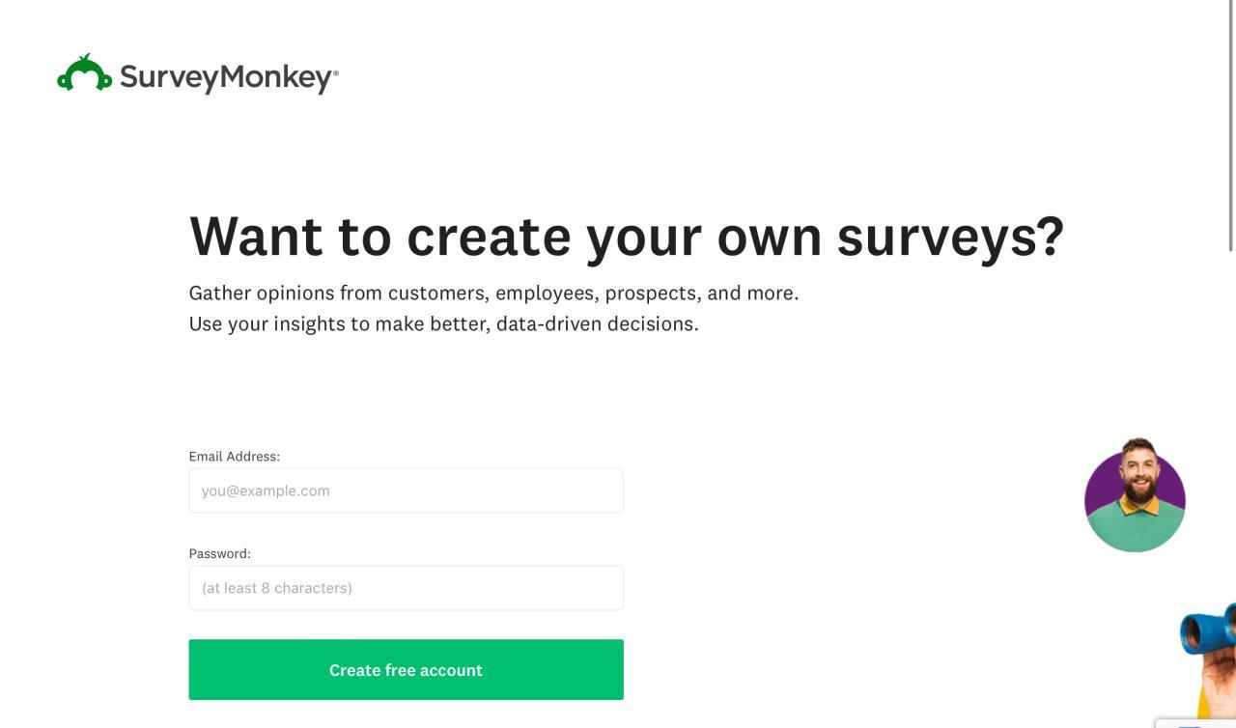This screenshot has height=728, width=1236.
Task: Click the registered trademark symbol beside SurveyMonkey
Action: click(336, 72)
